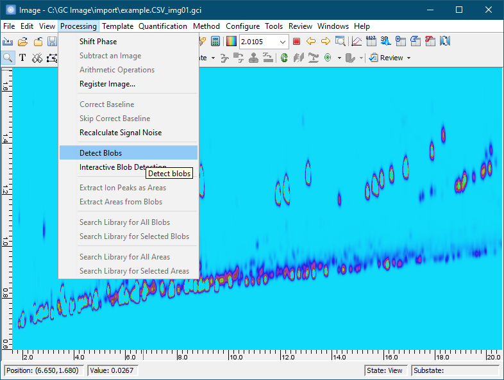Click the Import image toolbar icon
Viewport: 504px width, 380px height.
(8, 42)
